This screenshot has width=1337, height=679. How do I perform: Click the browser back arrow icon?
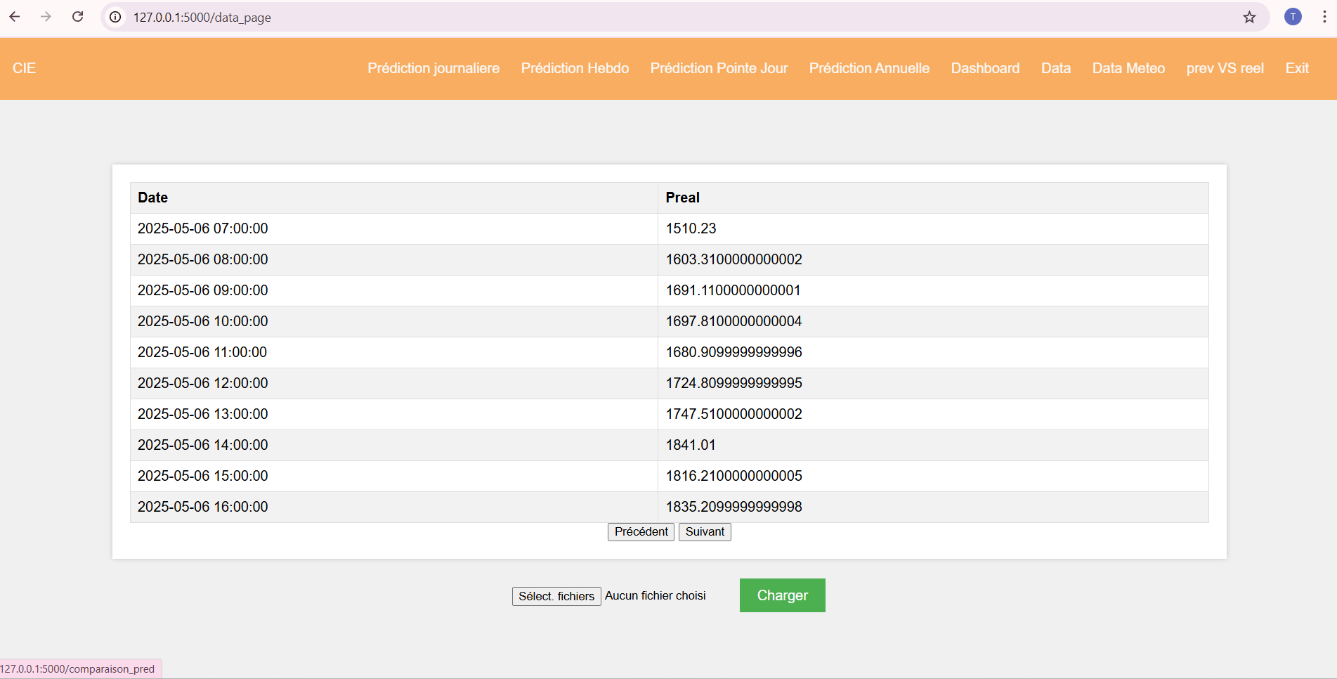[x=15, y=17]
